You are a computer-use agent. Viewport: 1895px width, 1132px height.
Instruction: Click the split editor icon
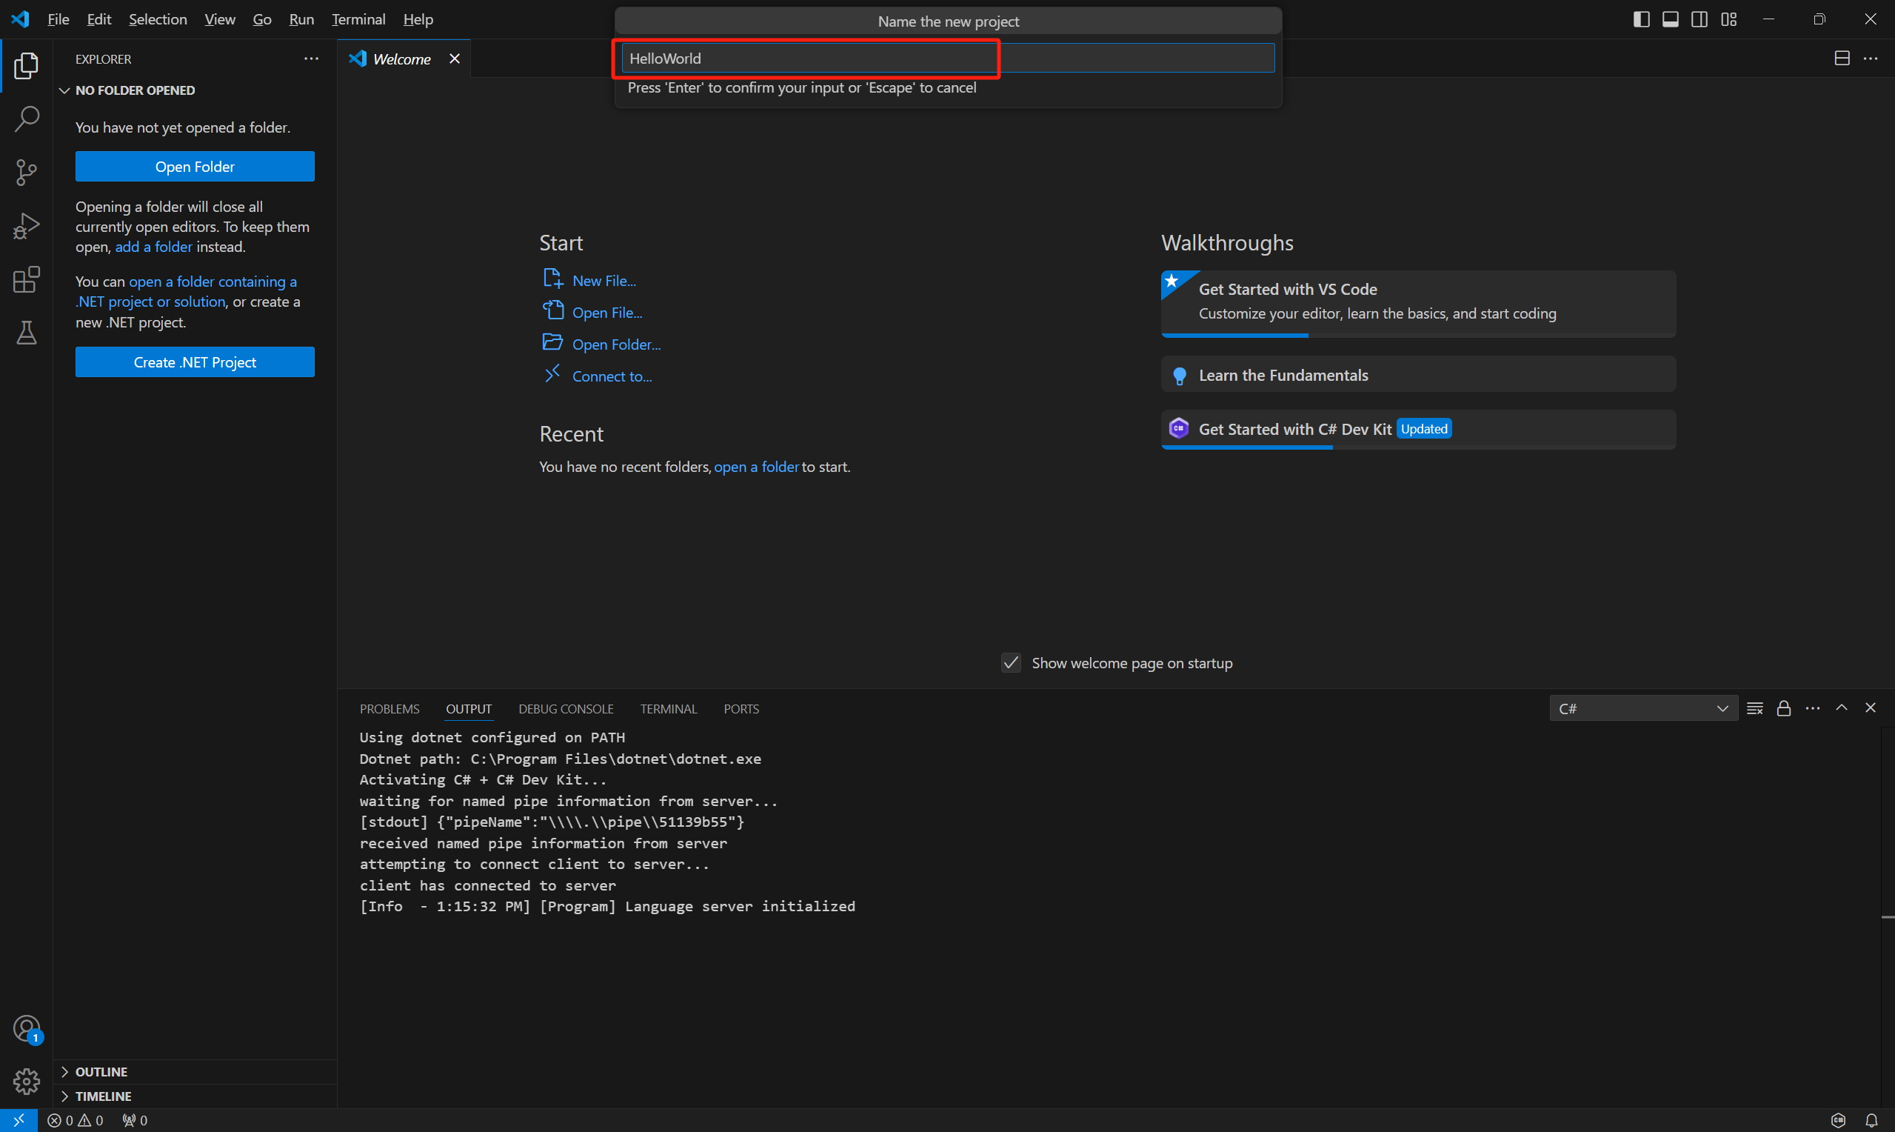(x=1842, y=59)
